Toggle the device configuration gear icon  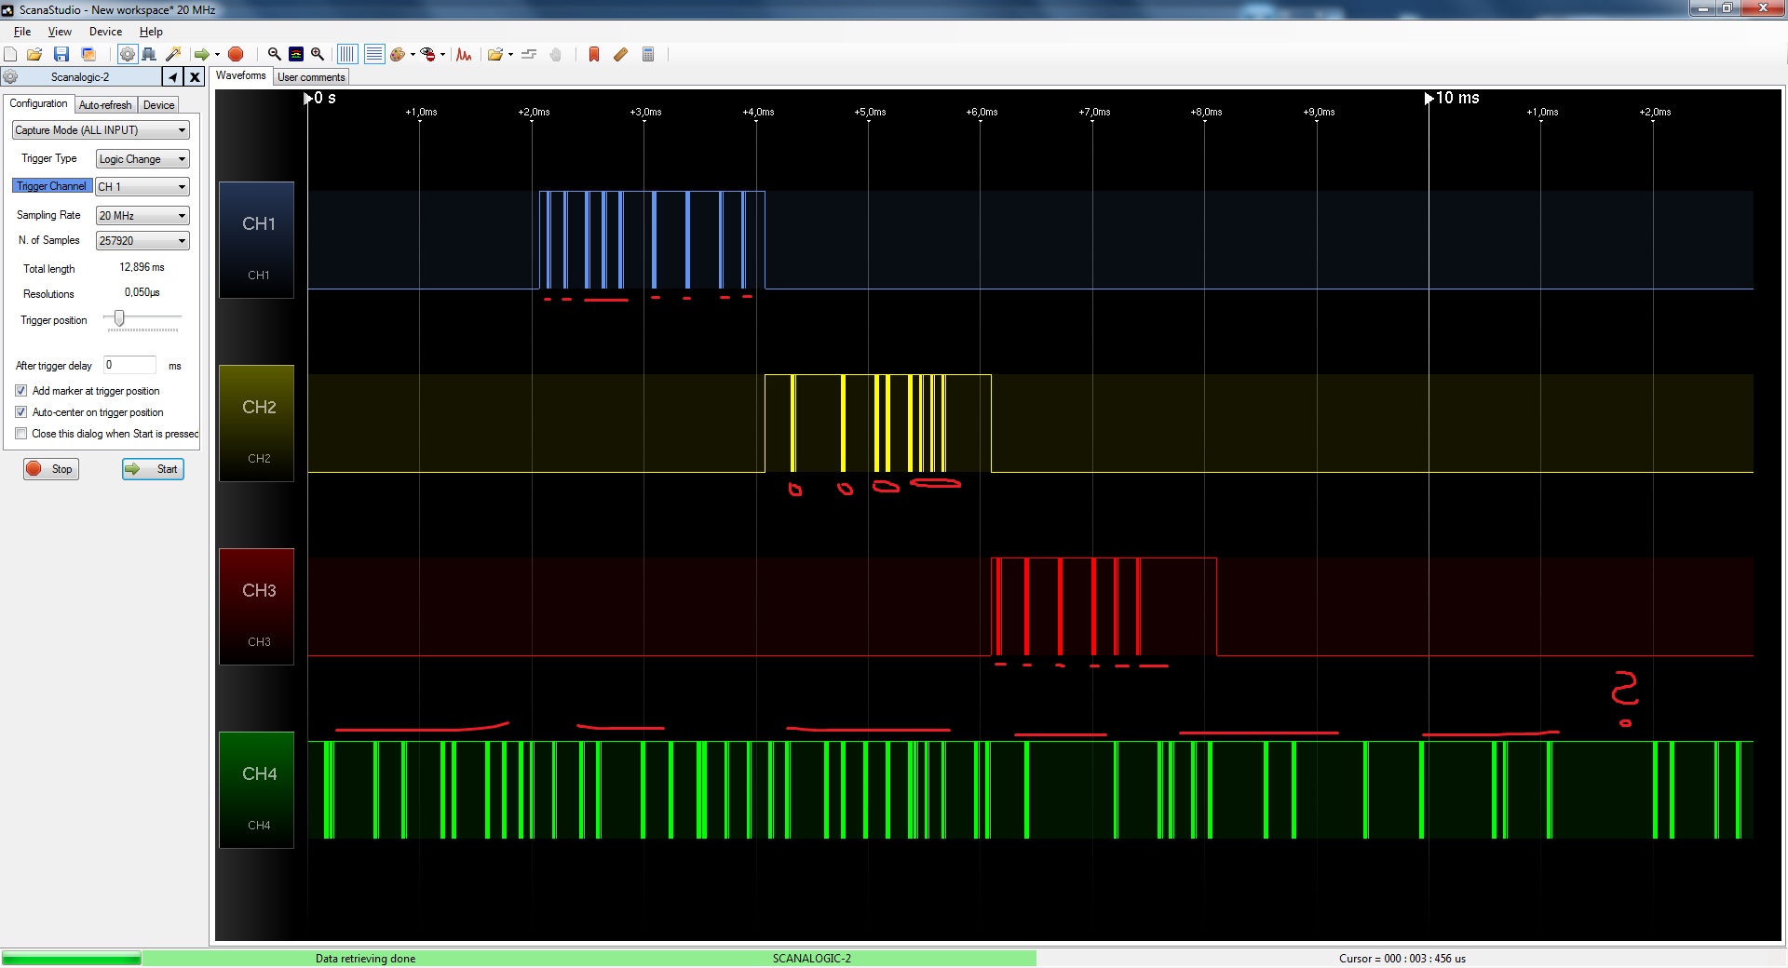pos(128,54)
